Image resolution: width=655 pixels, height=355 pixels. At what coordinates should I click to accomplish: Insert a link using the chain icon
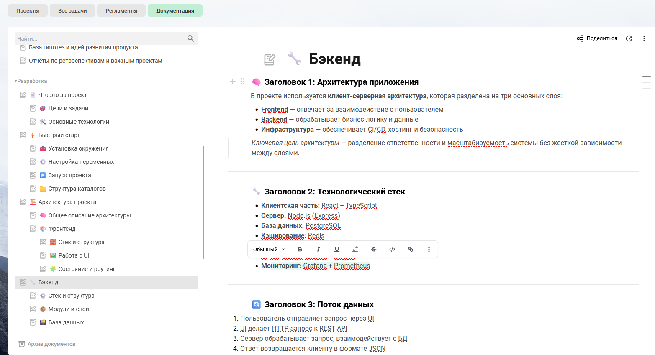410,249
